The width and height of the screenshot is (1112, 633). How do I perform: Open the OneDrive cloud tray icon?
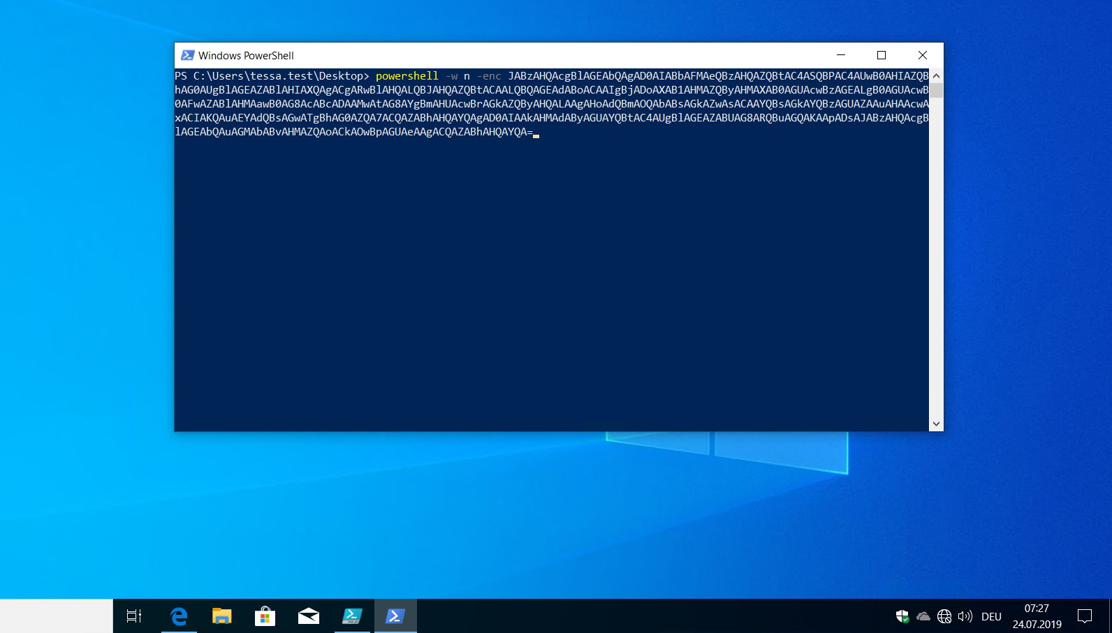click(923, 616)
